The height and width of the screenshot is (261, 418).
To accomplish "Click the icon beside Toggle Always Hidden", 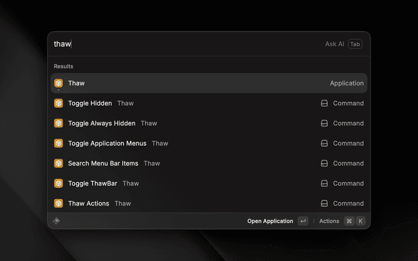I will [x=58, y=123].
